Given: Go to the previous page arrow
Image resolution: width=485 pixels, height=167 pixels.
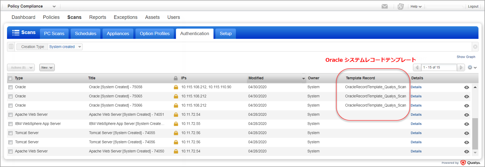Looking at the screenshot, I should (417, 67).
